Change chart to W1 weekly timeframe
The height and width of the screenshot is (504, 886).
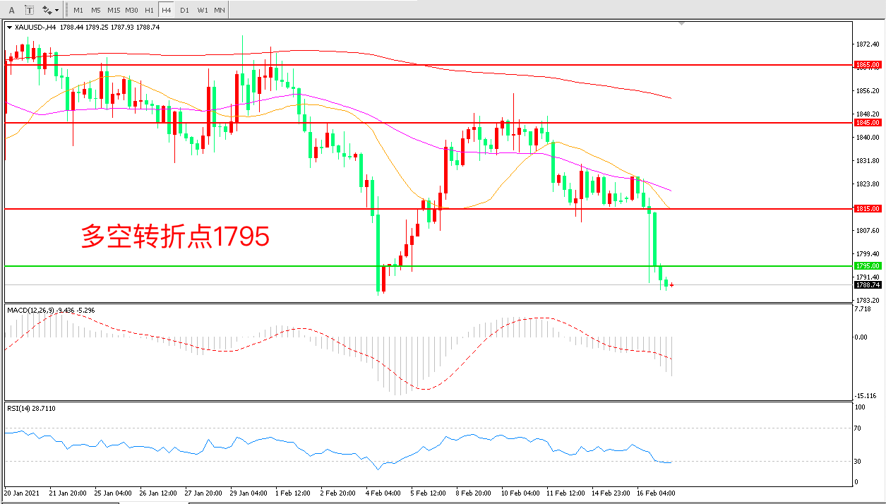[x=202, y=10]
